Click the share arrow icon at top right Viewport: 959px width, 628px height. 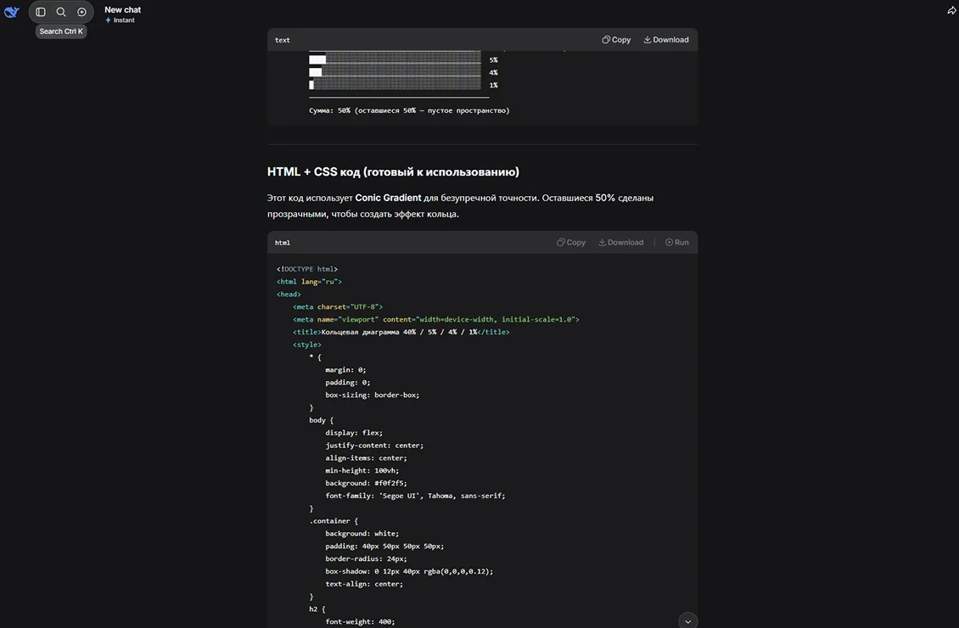click(x=951, y=10)
